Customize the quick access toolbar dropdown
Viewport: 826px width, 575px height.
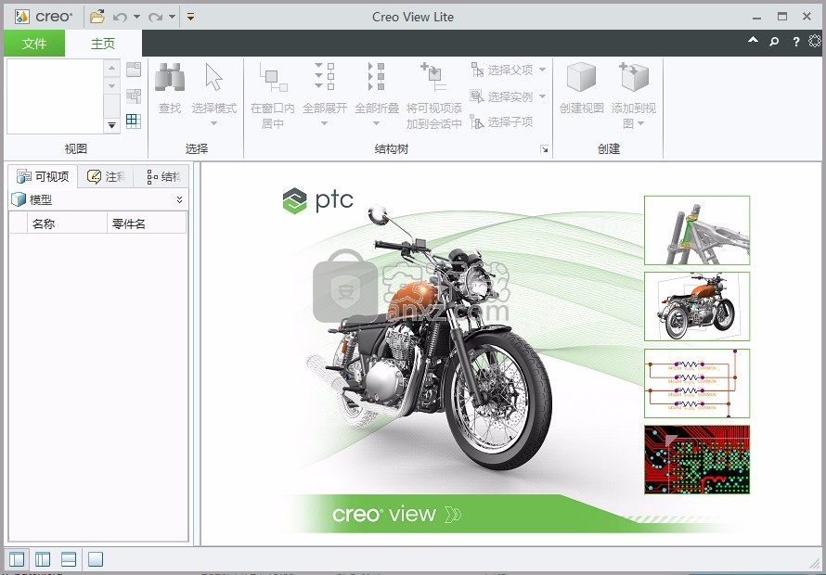pyautogui.click(x=190, y=17)
